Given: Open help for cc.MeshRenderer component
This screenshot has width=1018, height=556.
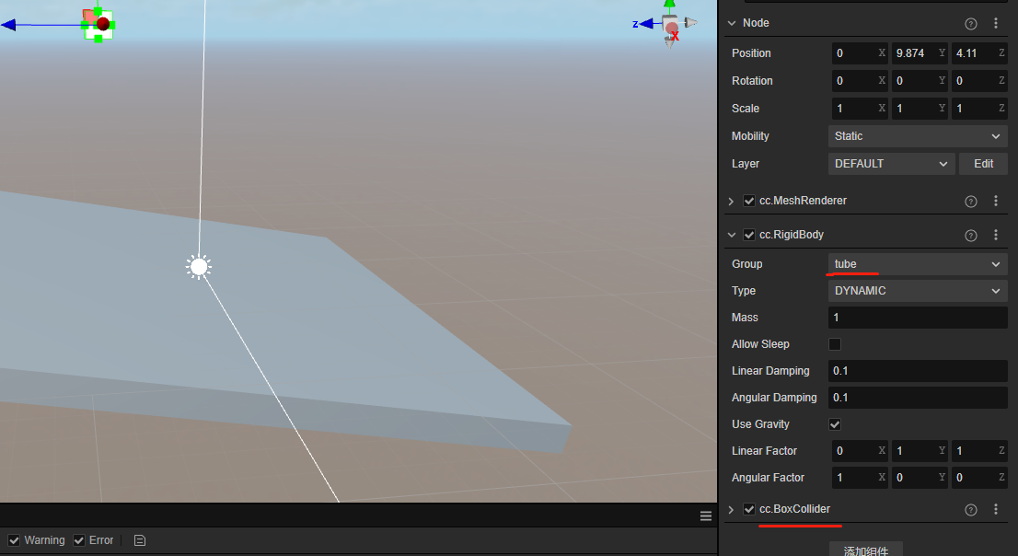Looking at the screenshot, I should (971, 202).
